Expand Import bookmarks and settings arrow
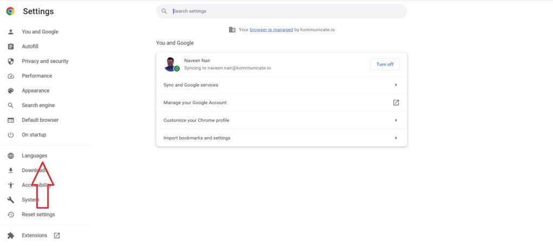Image resolution: width=553 pixels, height=246 pixels. point(396,138)
